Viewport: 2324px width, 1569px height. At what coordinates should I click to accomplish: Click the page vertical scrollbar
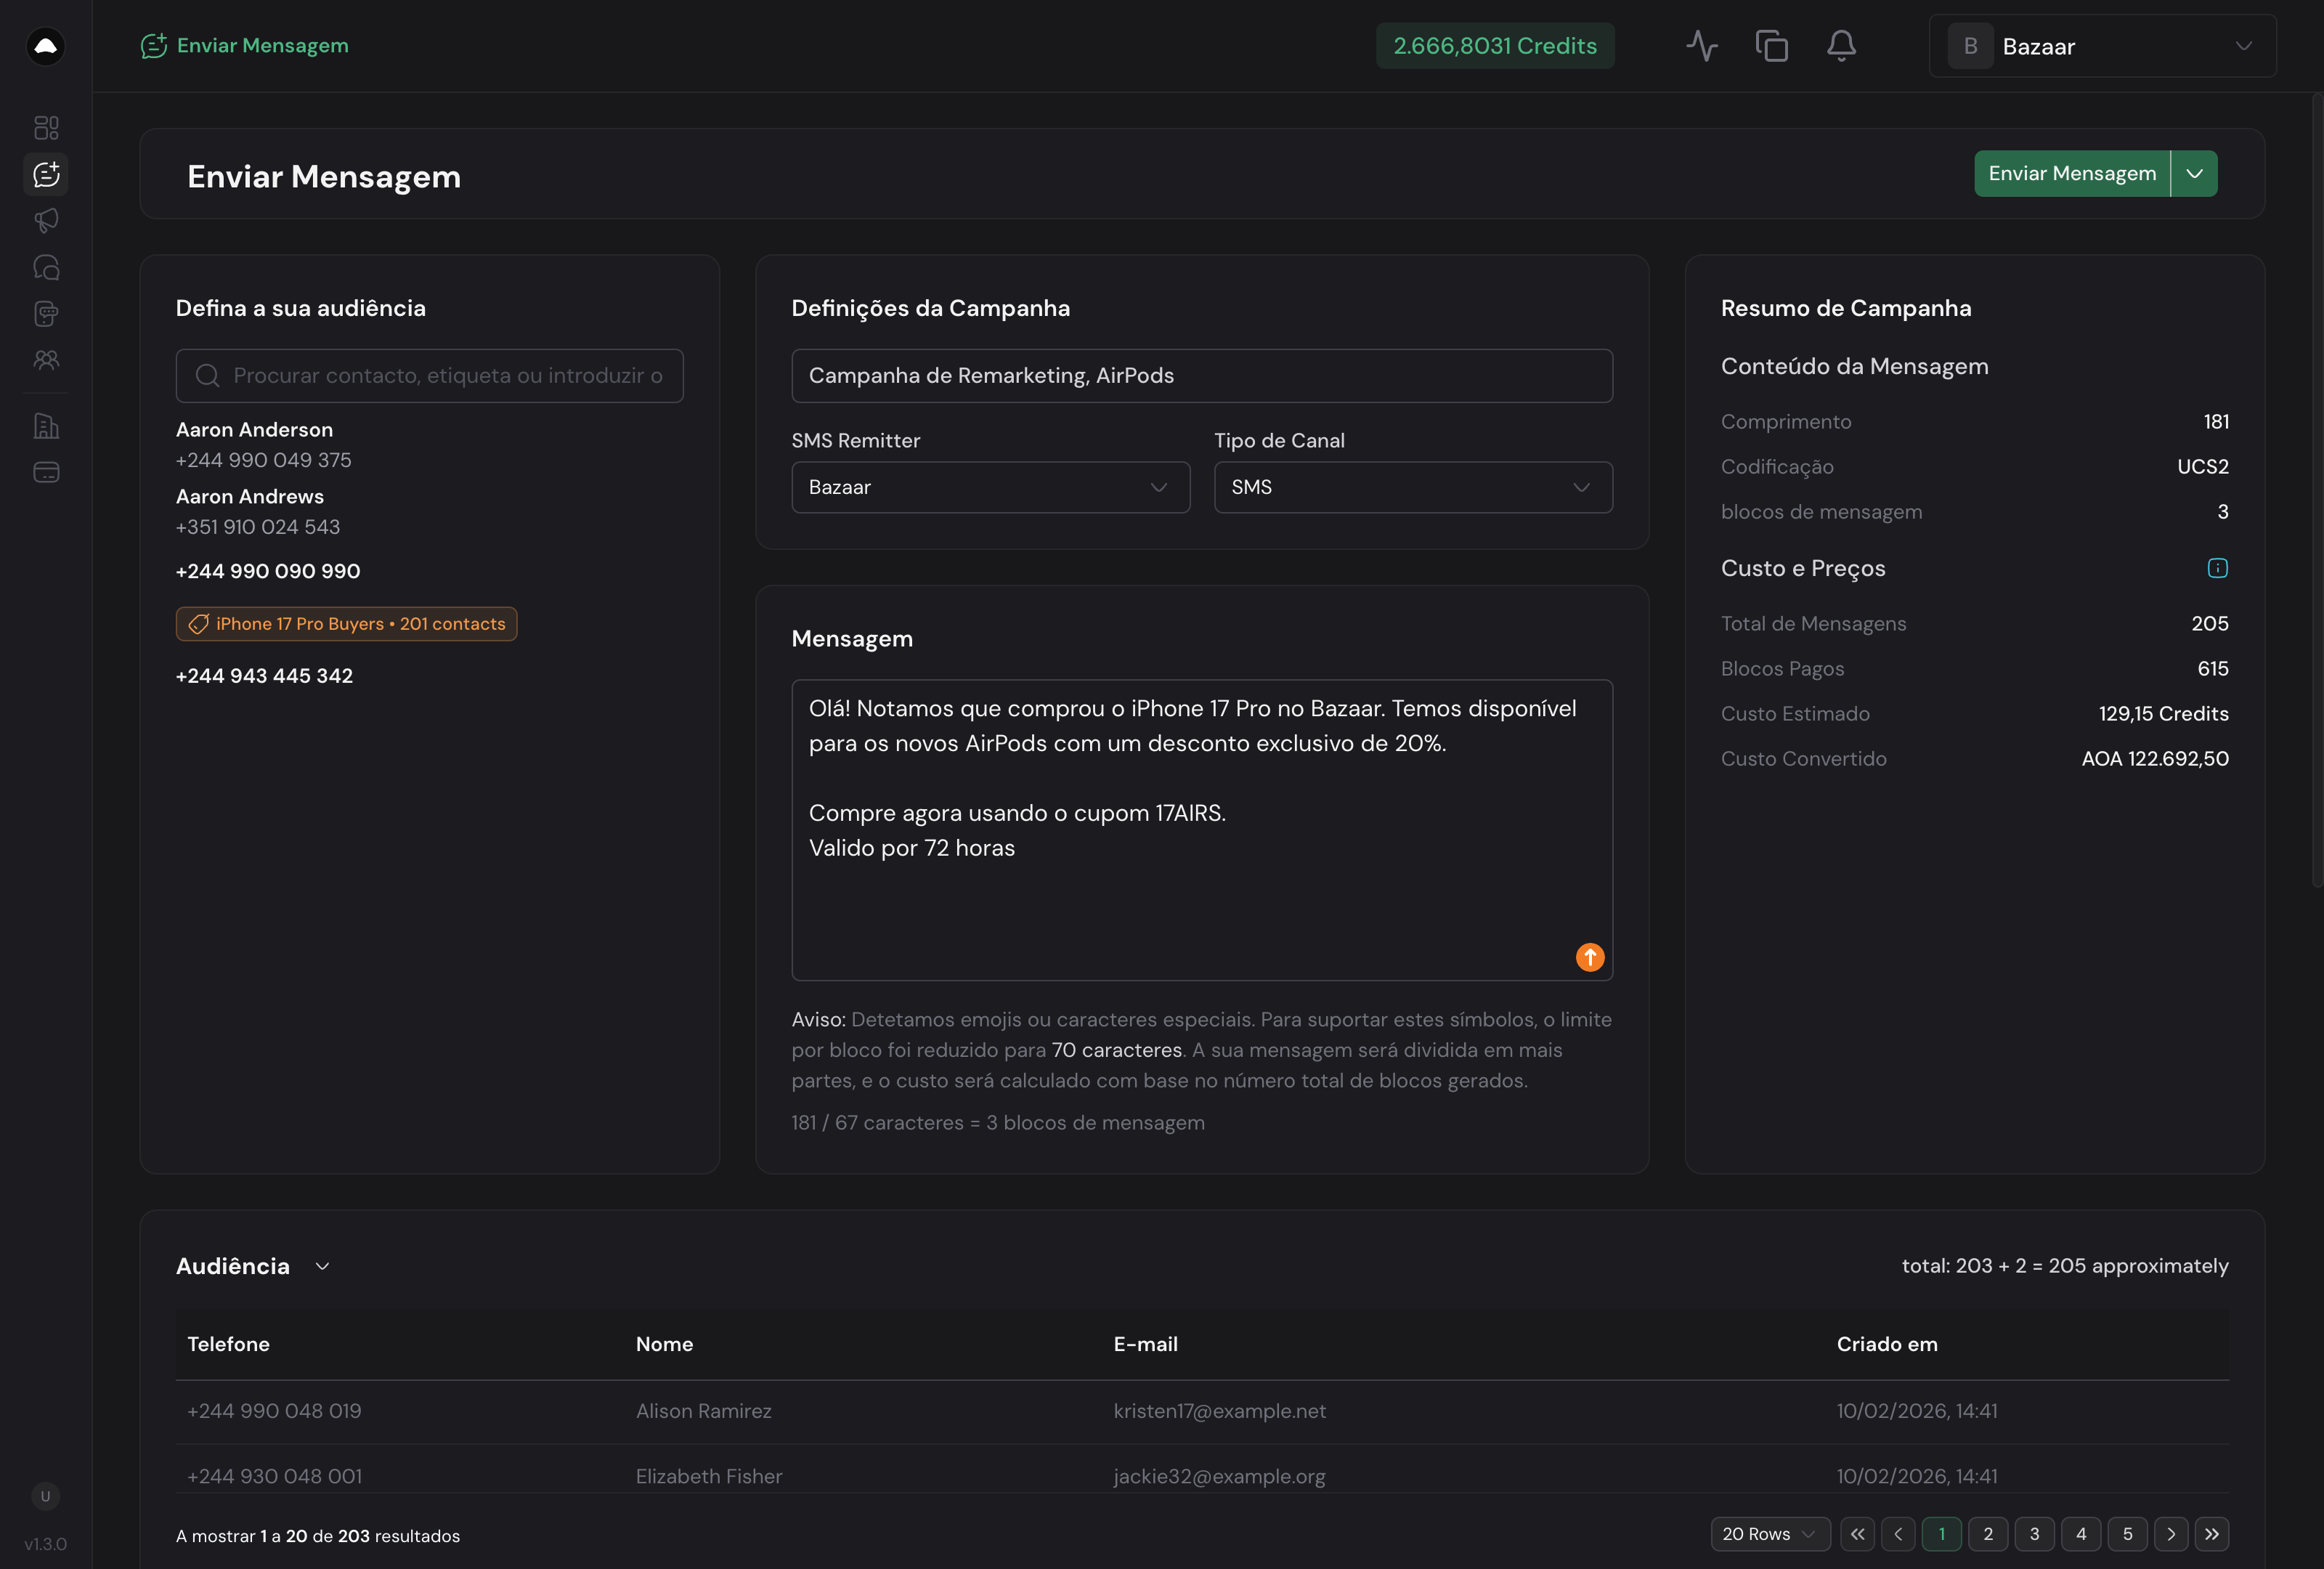pyautogui.click(x=2317, y=490)
